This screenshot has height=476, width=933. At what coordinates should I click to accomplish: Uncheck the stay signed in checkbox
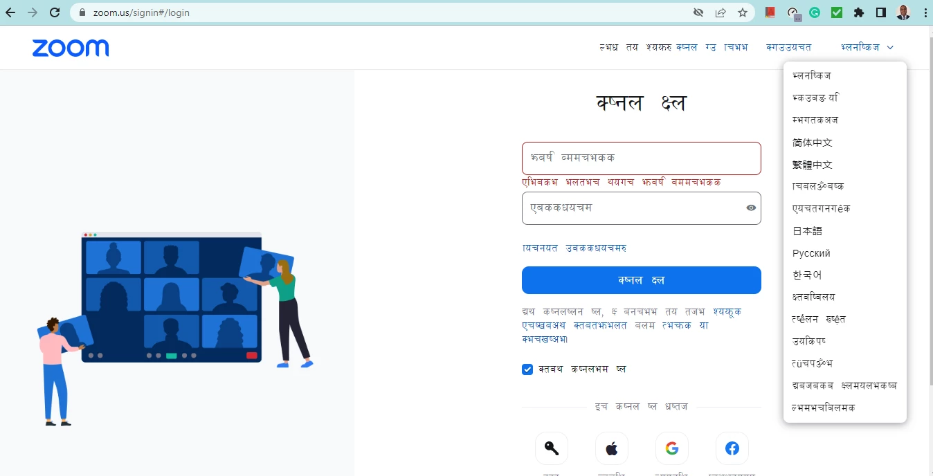[527, 369]
